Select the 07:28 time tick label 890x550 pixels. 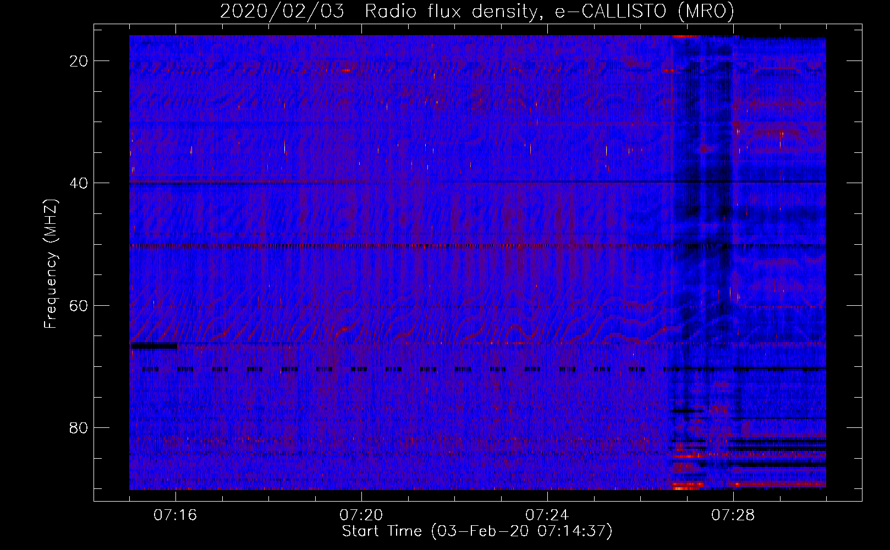click(x=733, y=515)
